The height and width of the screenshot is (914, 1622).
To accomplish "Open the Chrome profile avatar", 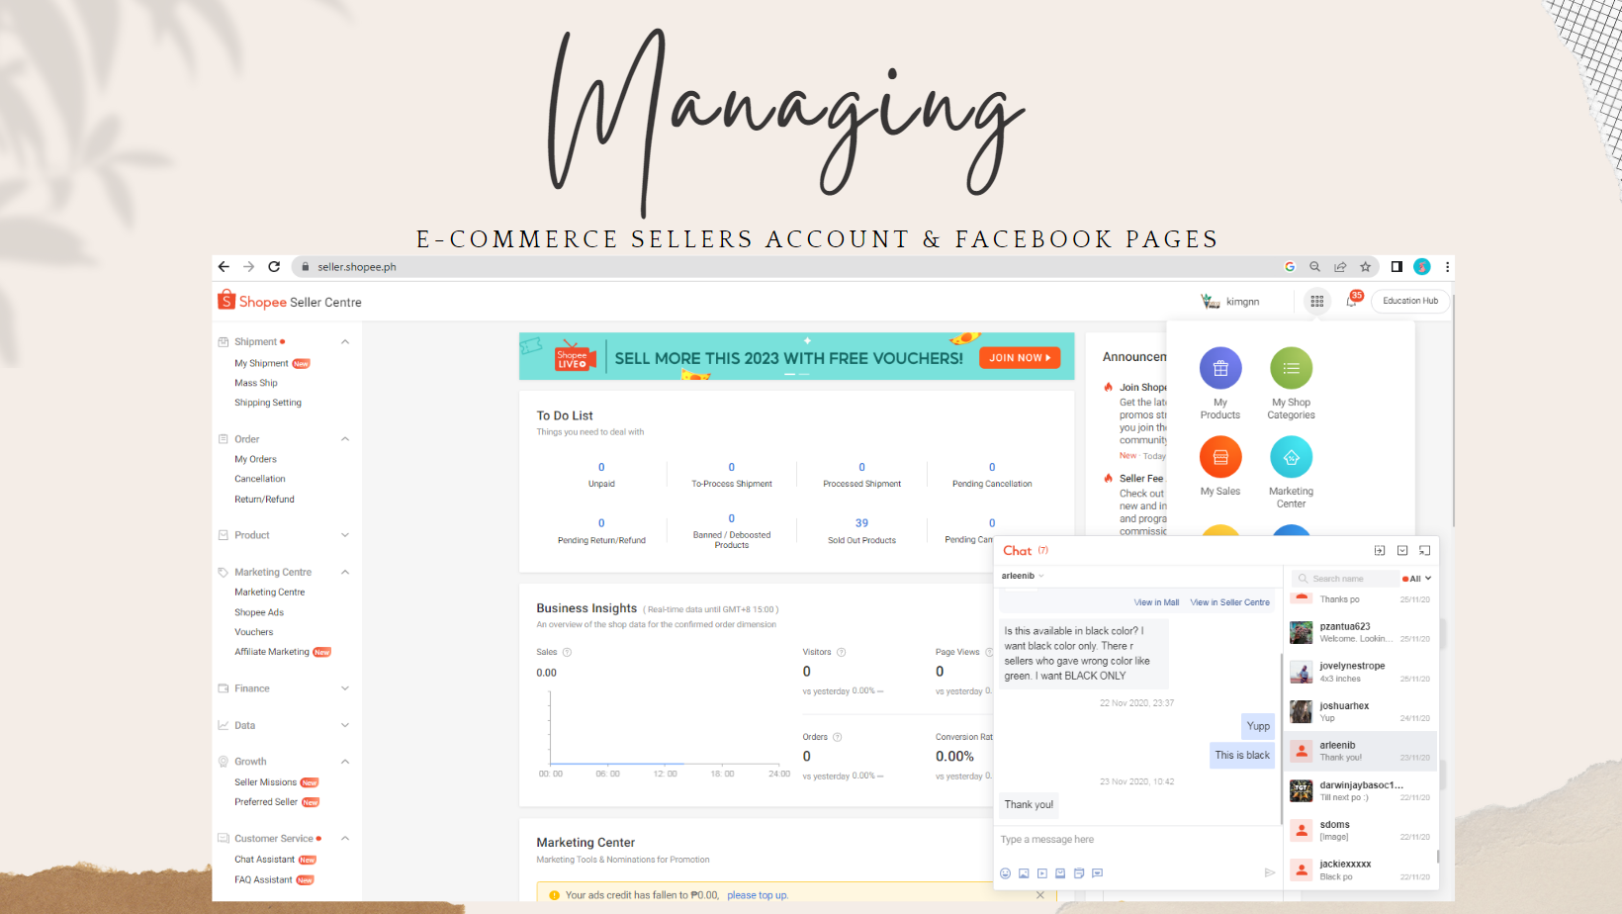I will click(x=1422, y=267).
